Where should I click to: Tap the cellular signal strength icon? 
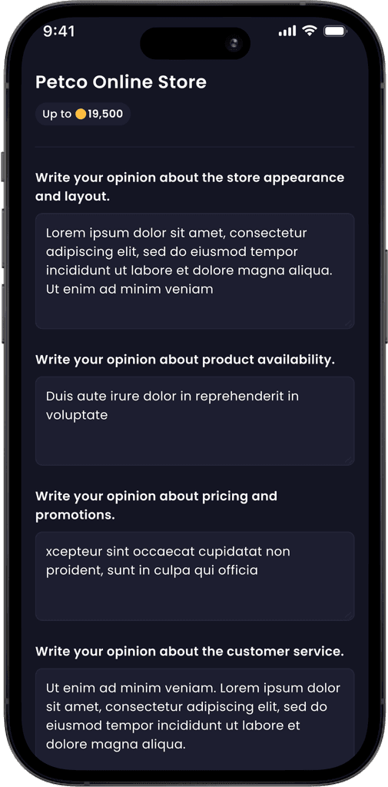287,32
